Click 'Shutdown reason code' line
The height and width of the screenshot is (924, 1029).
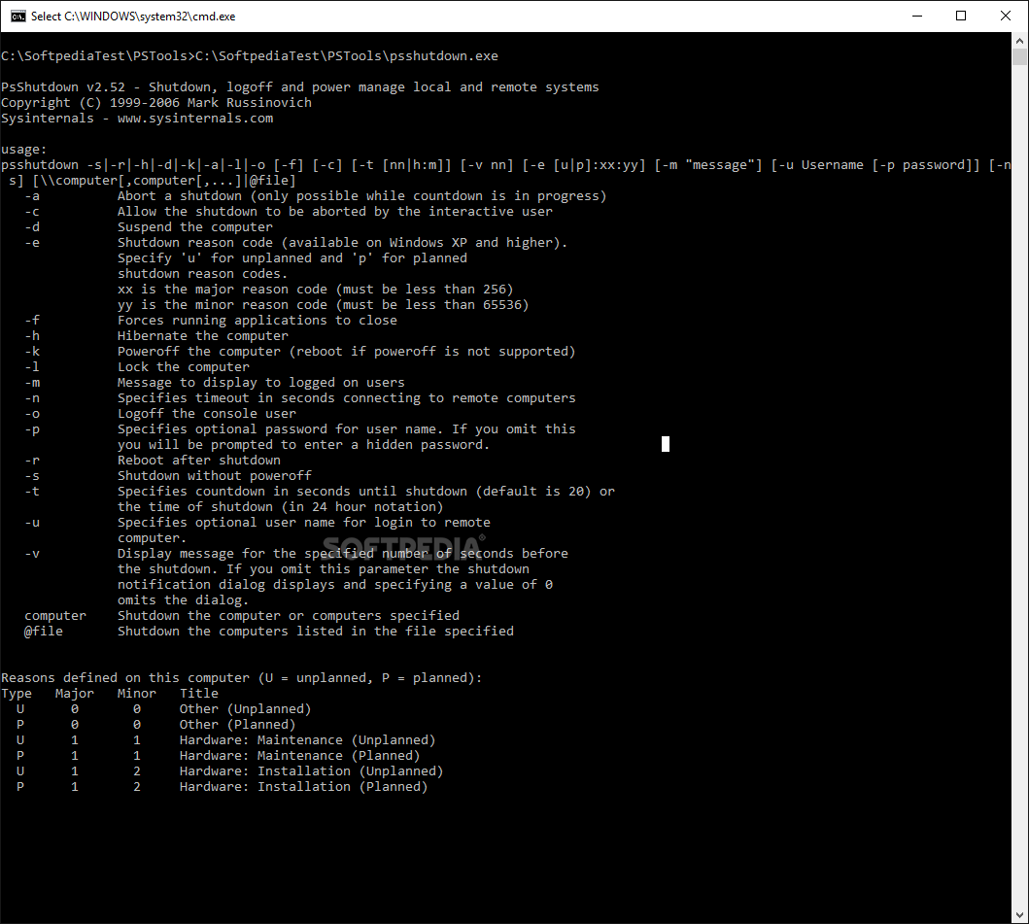(342, 243)
